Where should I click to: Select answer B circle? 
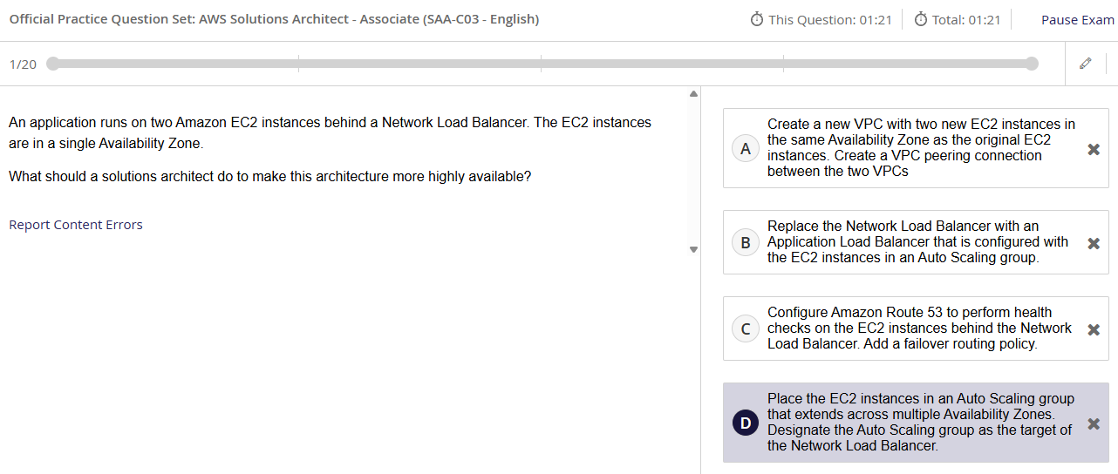tap(746, 243)
